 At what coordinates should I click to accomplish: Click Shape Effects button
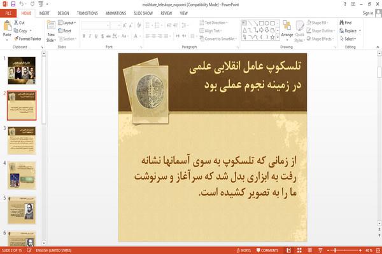point(320,39)
